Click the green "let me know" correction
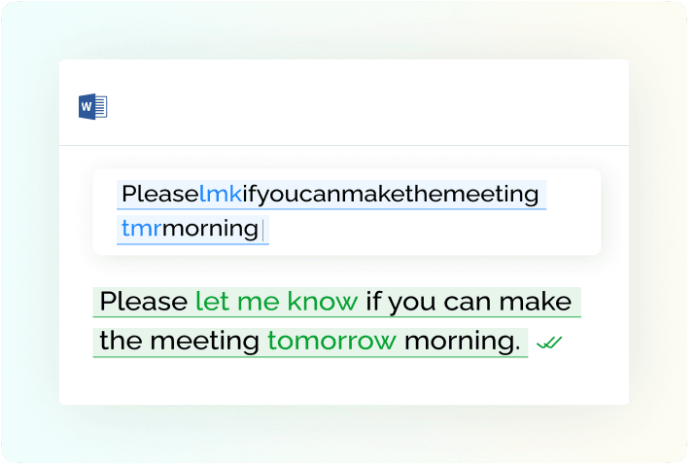696x472 pixels. point(277,302)
